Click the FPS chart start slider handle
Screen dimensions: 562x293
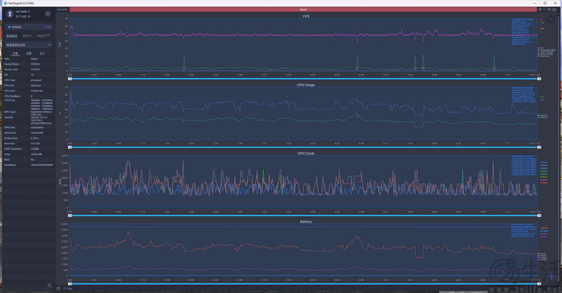pyautogui.click(x=70, y=79)
